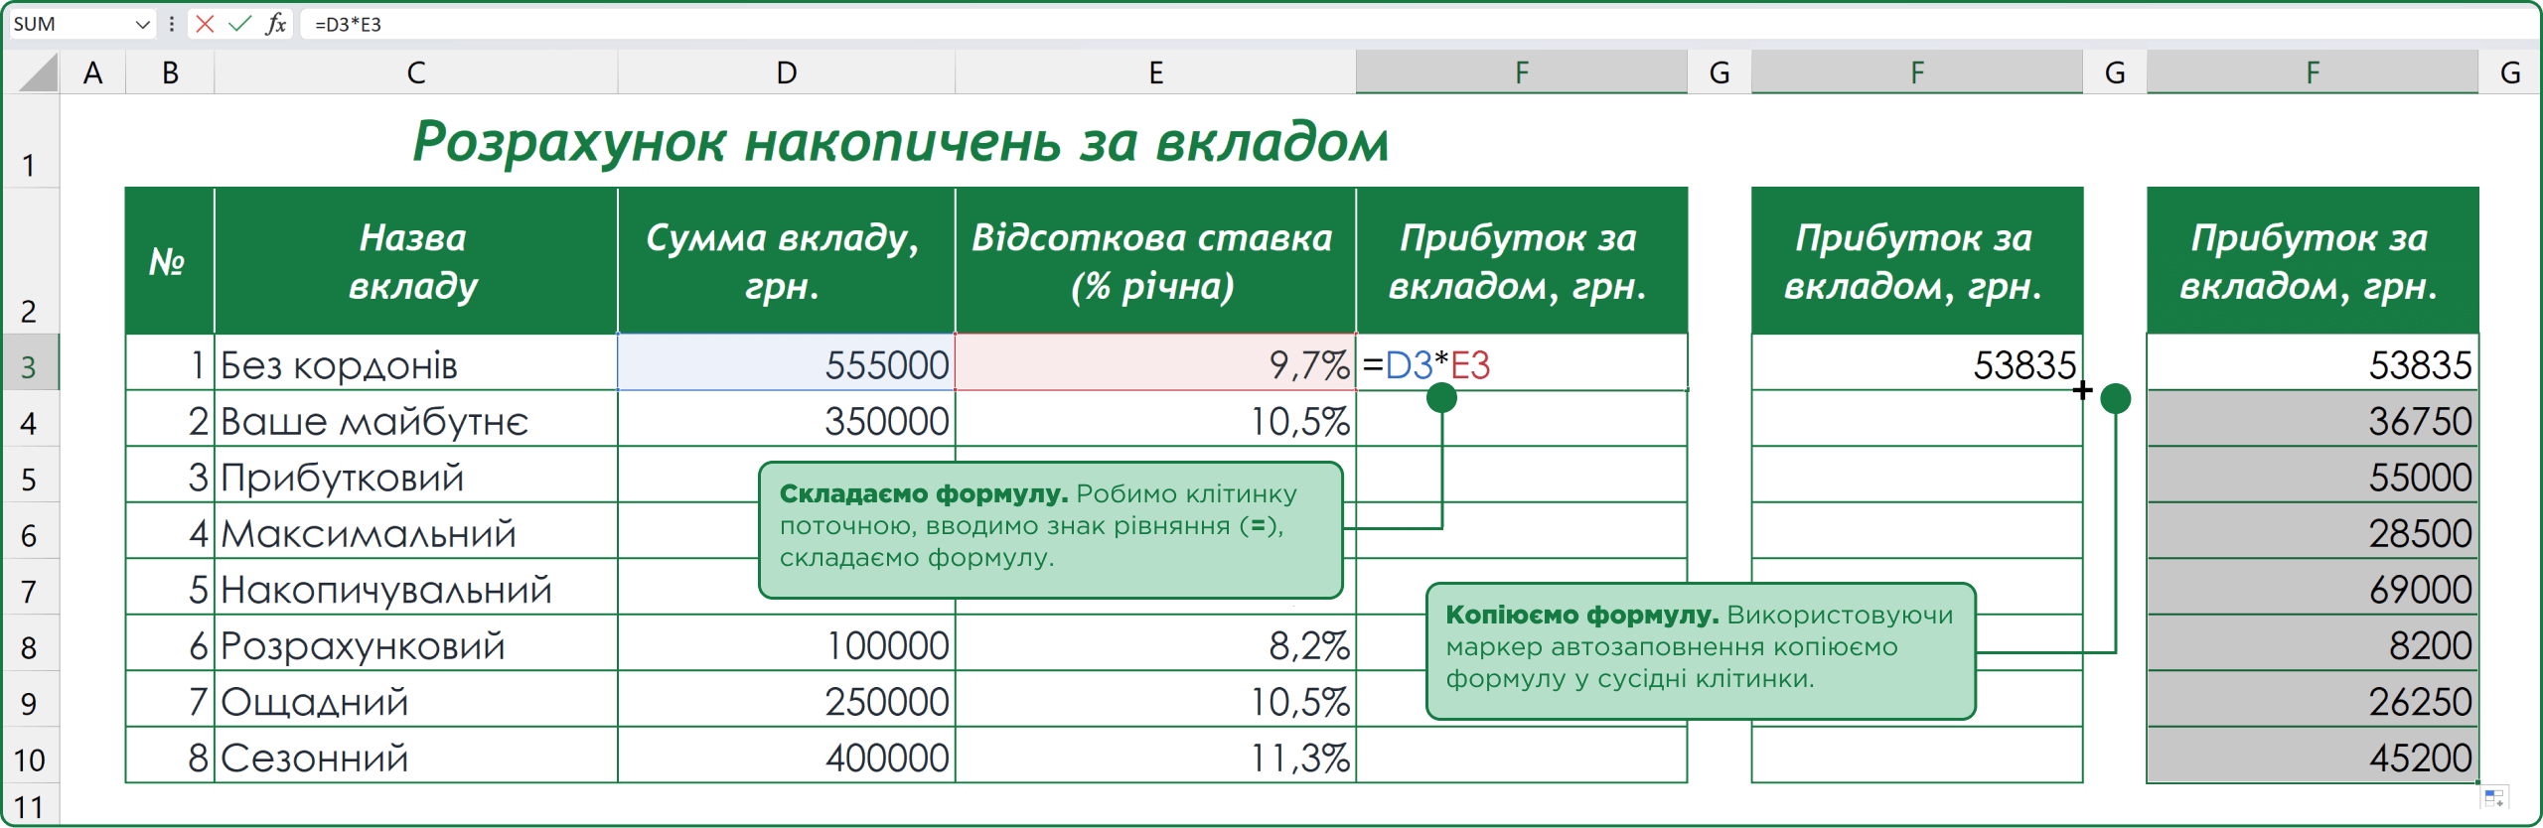Expand the Name Box dropdown arrow
The width and height of the screenshot is (2543, 828).
pyautogui.click(x=142, y=24)
